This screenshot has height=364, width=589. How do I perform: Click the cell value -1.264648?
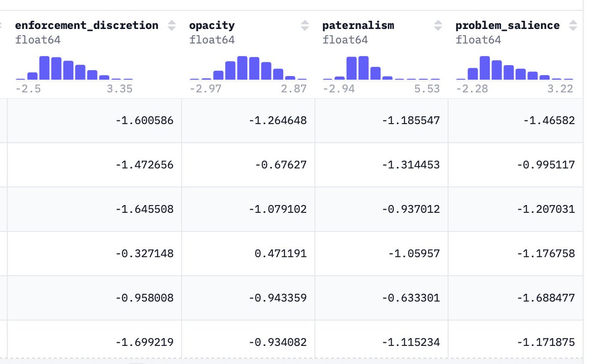coord(278,120)
